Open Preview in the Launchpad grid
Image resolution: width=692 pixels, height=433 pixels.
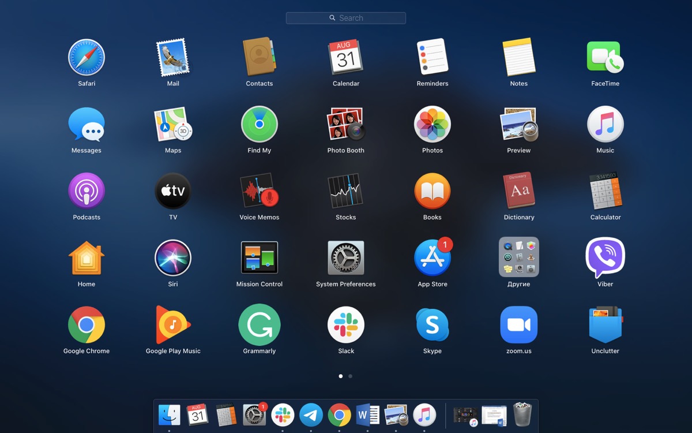tap(519, 124)
